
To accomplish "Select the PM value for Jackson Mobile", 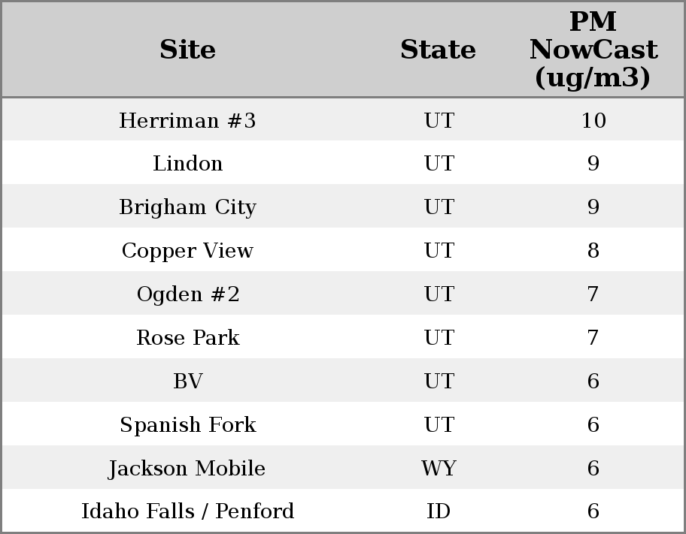I will pos(593,469).
